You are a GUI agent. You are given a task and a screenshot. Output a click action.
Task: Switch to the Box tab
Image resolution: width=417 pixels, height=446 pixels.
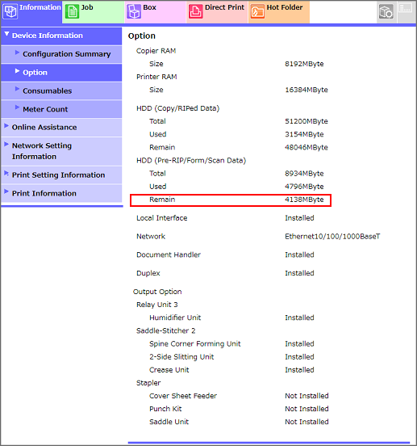(155, 11)
